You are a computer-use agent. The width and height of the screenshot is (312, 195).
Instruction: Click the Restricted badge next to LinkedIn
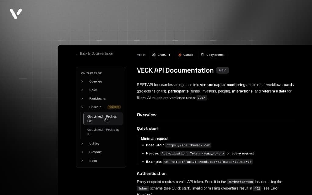(x=114, y=107)
